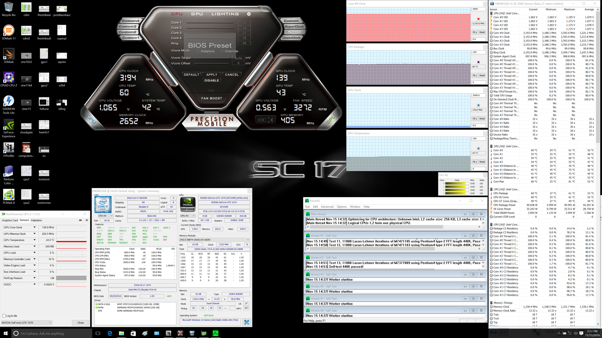
Task: Open DAEMON Tools Lite shortcut
Action: click(x=9, y=105)
